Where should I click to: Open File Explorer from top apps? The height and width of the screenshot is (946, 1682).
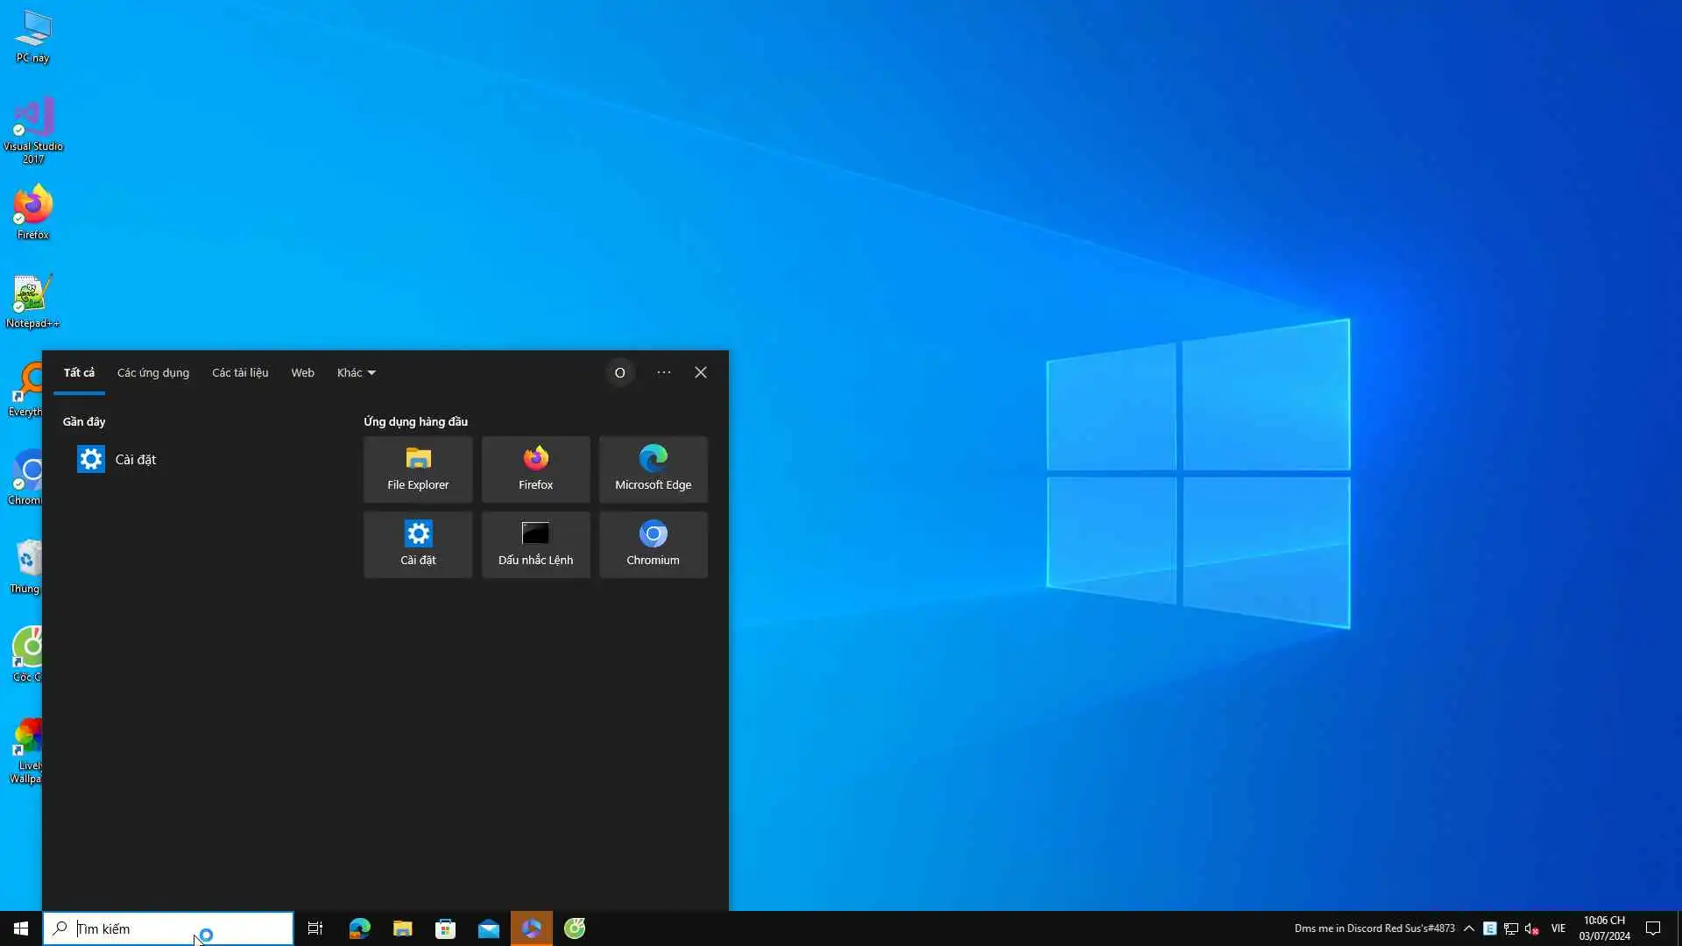(x=418, y=469)
